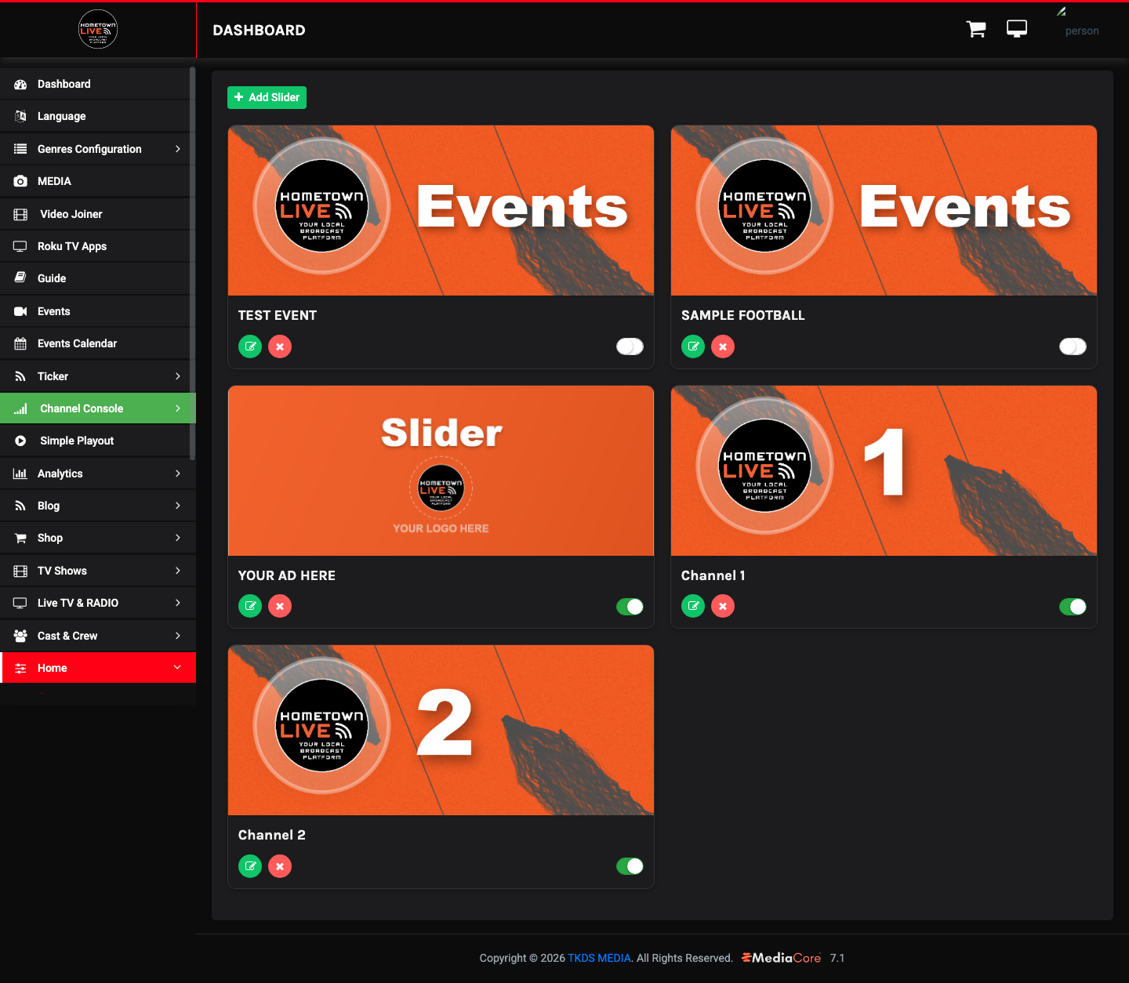Expand the TV Shows submenu chevron
Screen dimensions: 1129x983
[178, 571]
